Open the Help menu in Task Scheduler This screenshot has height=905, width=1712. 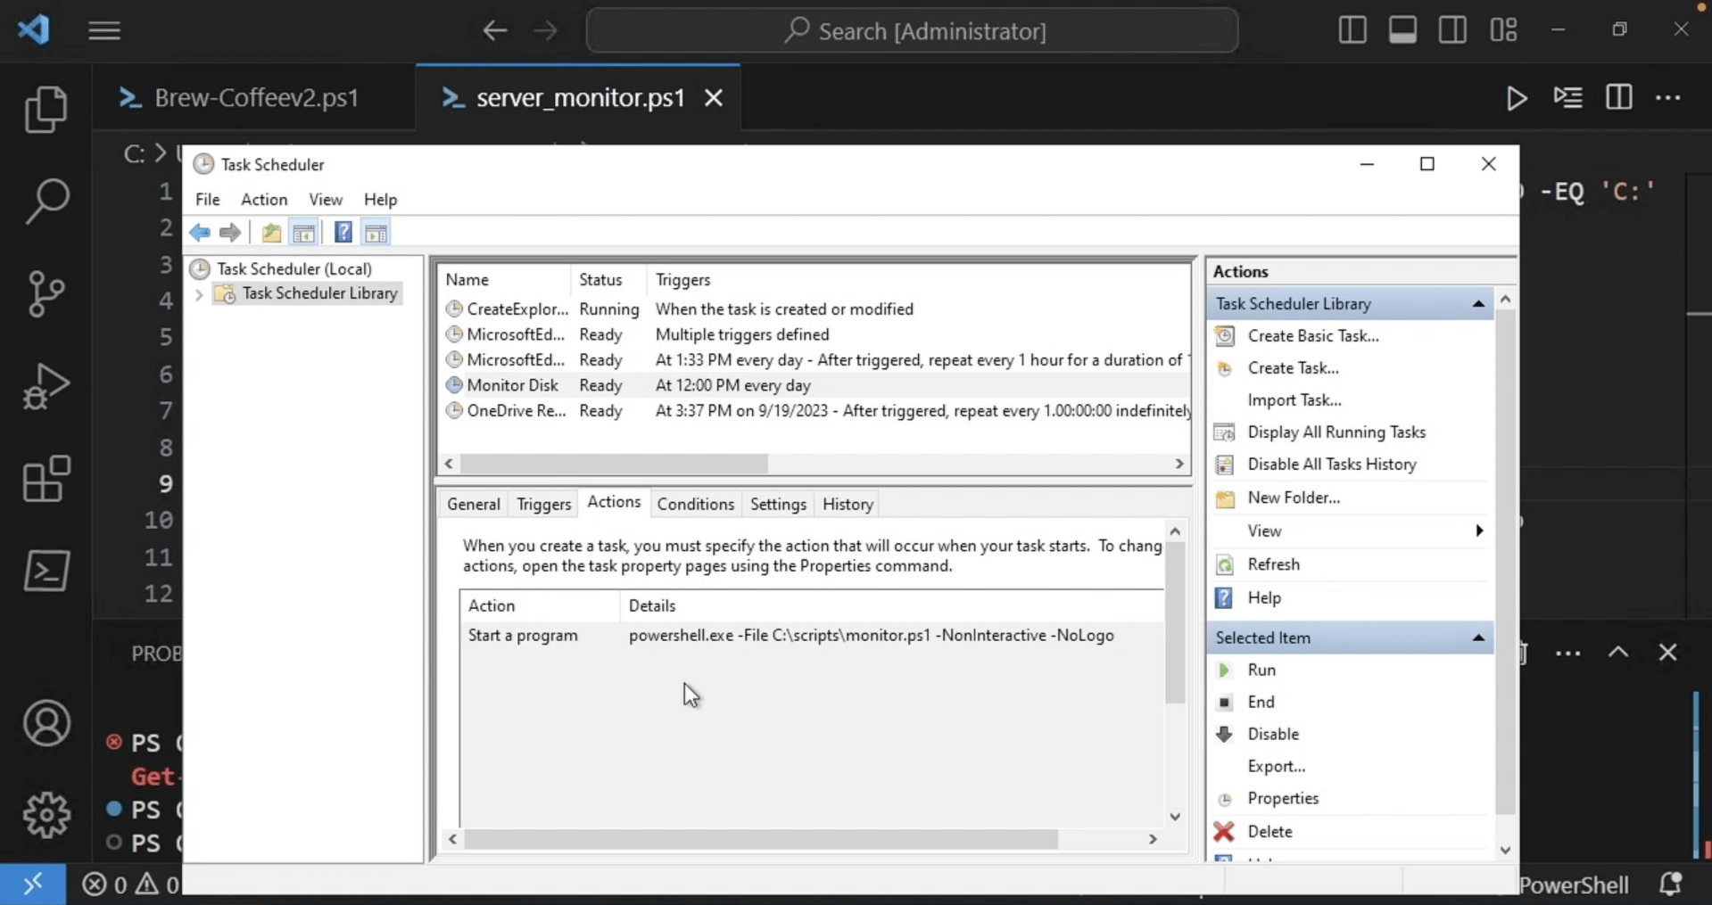point(380,200)
